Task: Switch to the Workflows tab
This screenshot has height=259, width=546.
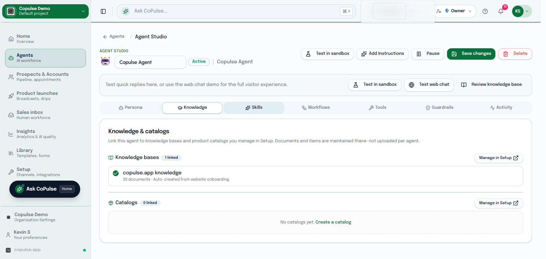Action: coord(316,108)
